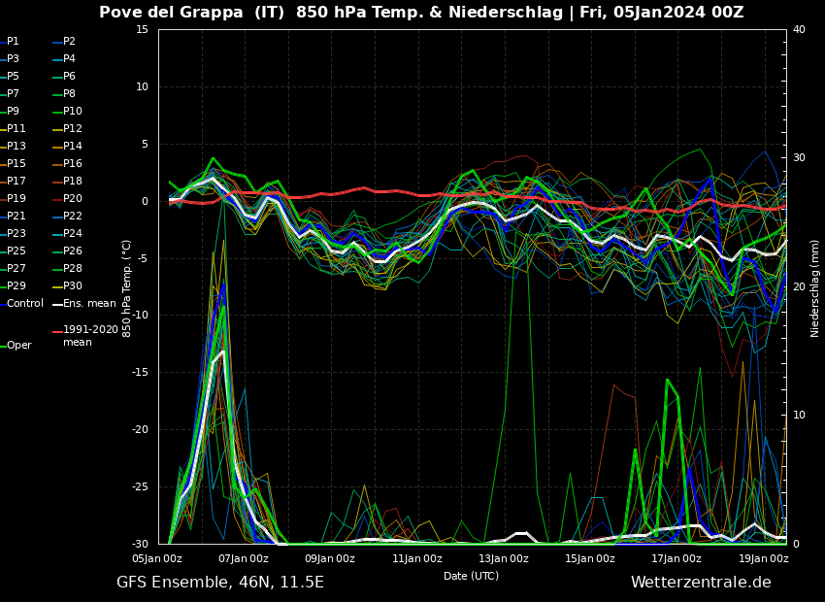Select the "20" Niederschlag axis value
The image size is (825, 602).
click(x=799, y=286)
